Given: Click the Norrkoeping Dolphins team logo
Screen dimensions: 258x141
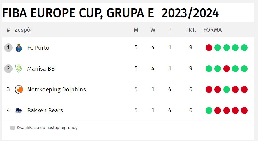Looking at the screenshot, I should [x=19, y=89].
